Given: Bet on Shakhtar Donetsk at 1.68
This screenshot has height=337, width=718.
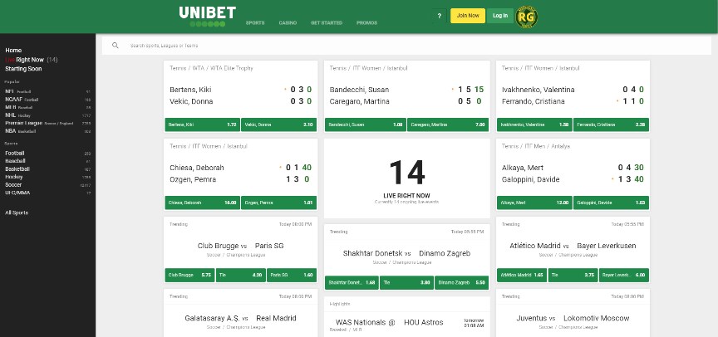Looking at the screenshot, I should tap(352, 282).
